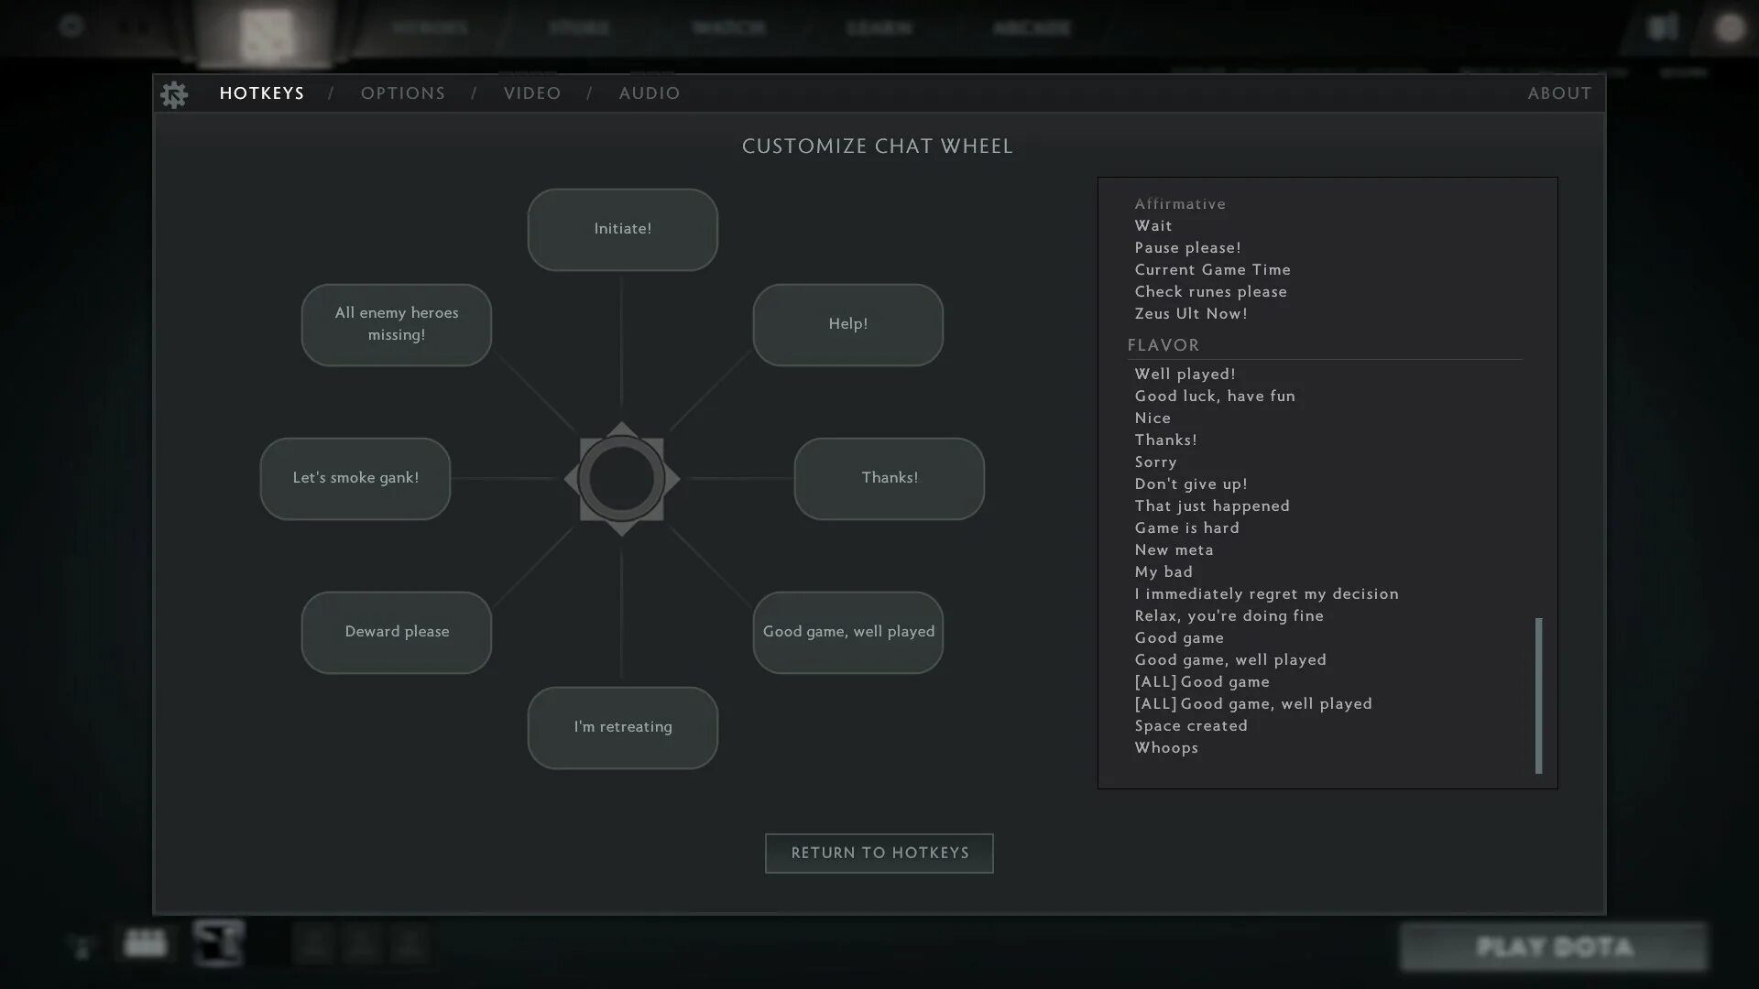The width and height of the screenshot is (1759, 989).
Task: Click the Help chat wheel slot
Action: click(848, 323)
